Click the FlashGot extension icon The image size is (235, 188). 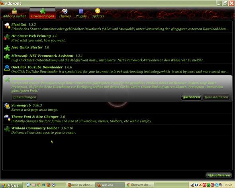[7, 25]
